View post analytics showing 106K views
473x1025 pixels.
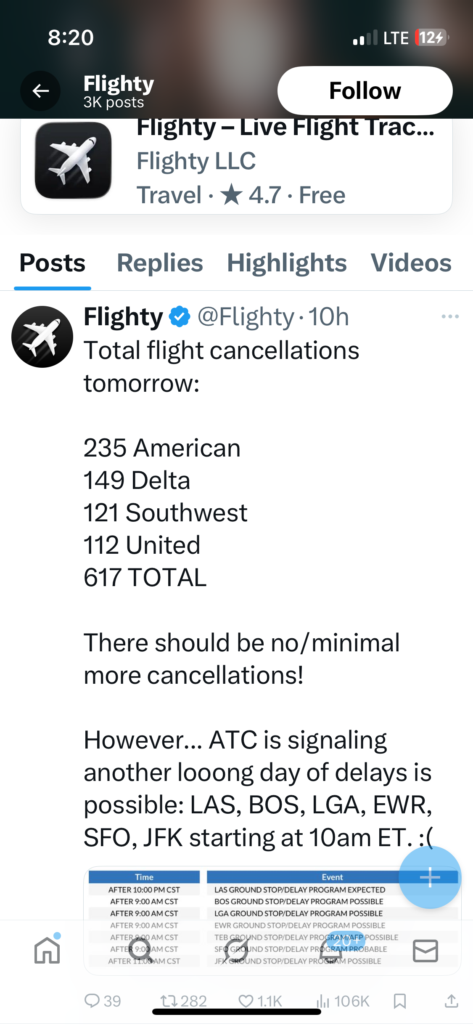[343, 1001]
